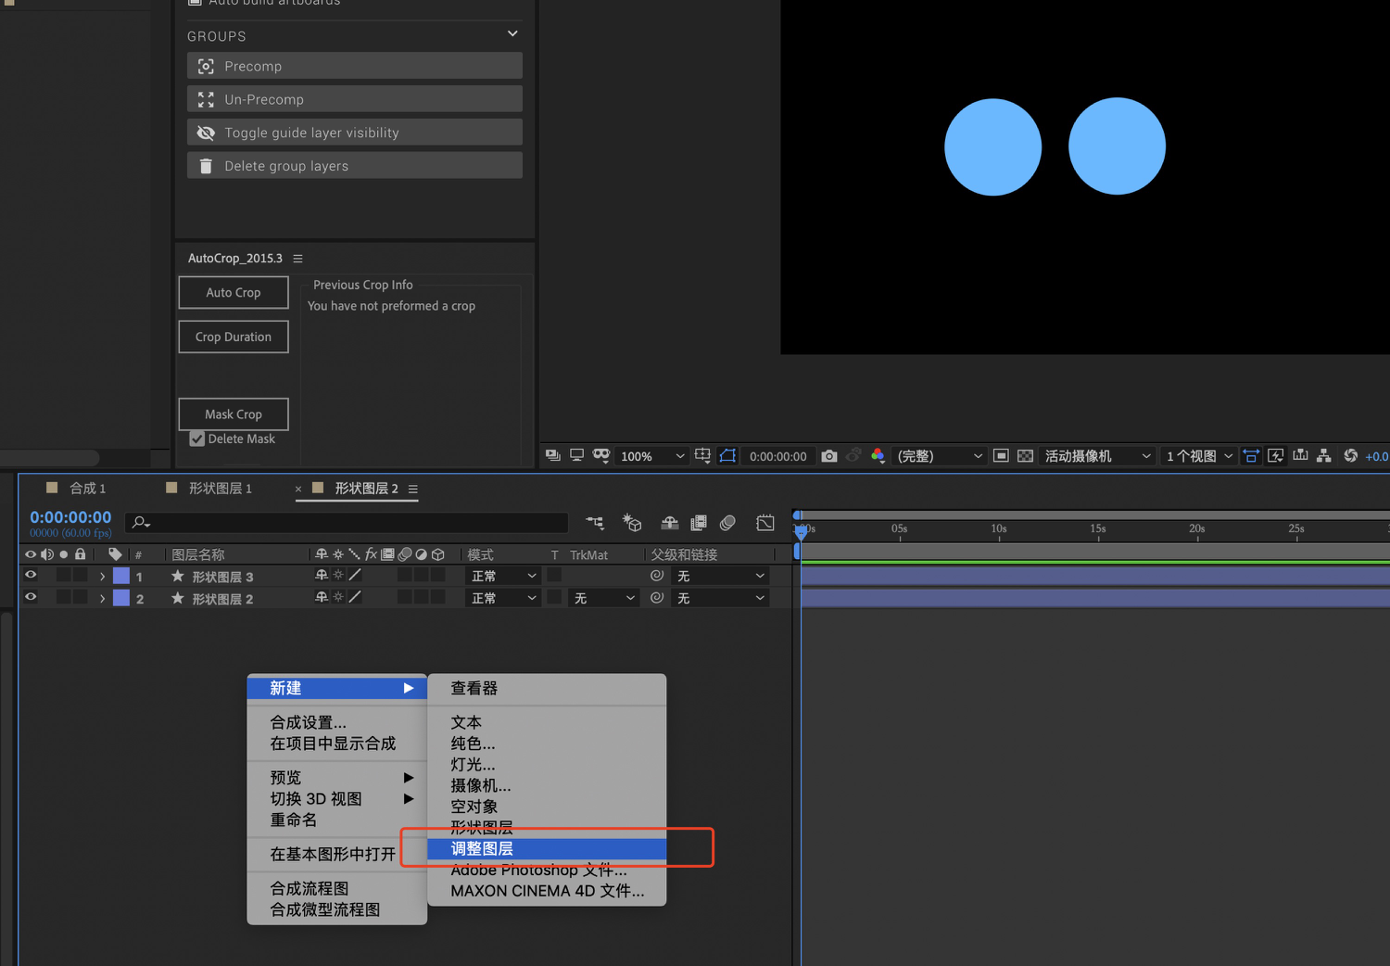This screenshot has width=1390, height=966.
Task: Click the Un-Precomp button
Action: tap(355, 99)
